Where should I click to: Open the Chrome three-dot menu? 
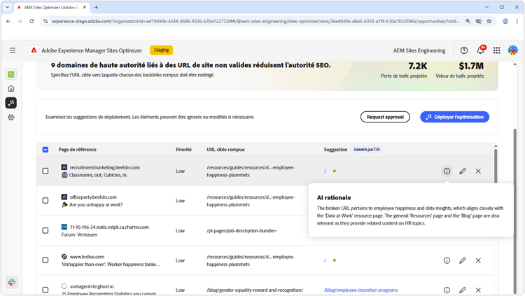tap(517, 21)
